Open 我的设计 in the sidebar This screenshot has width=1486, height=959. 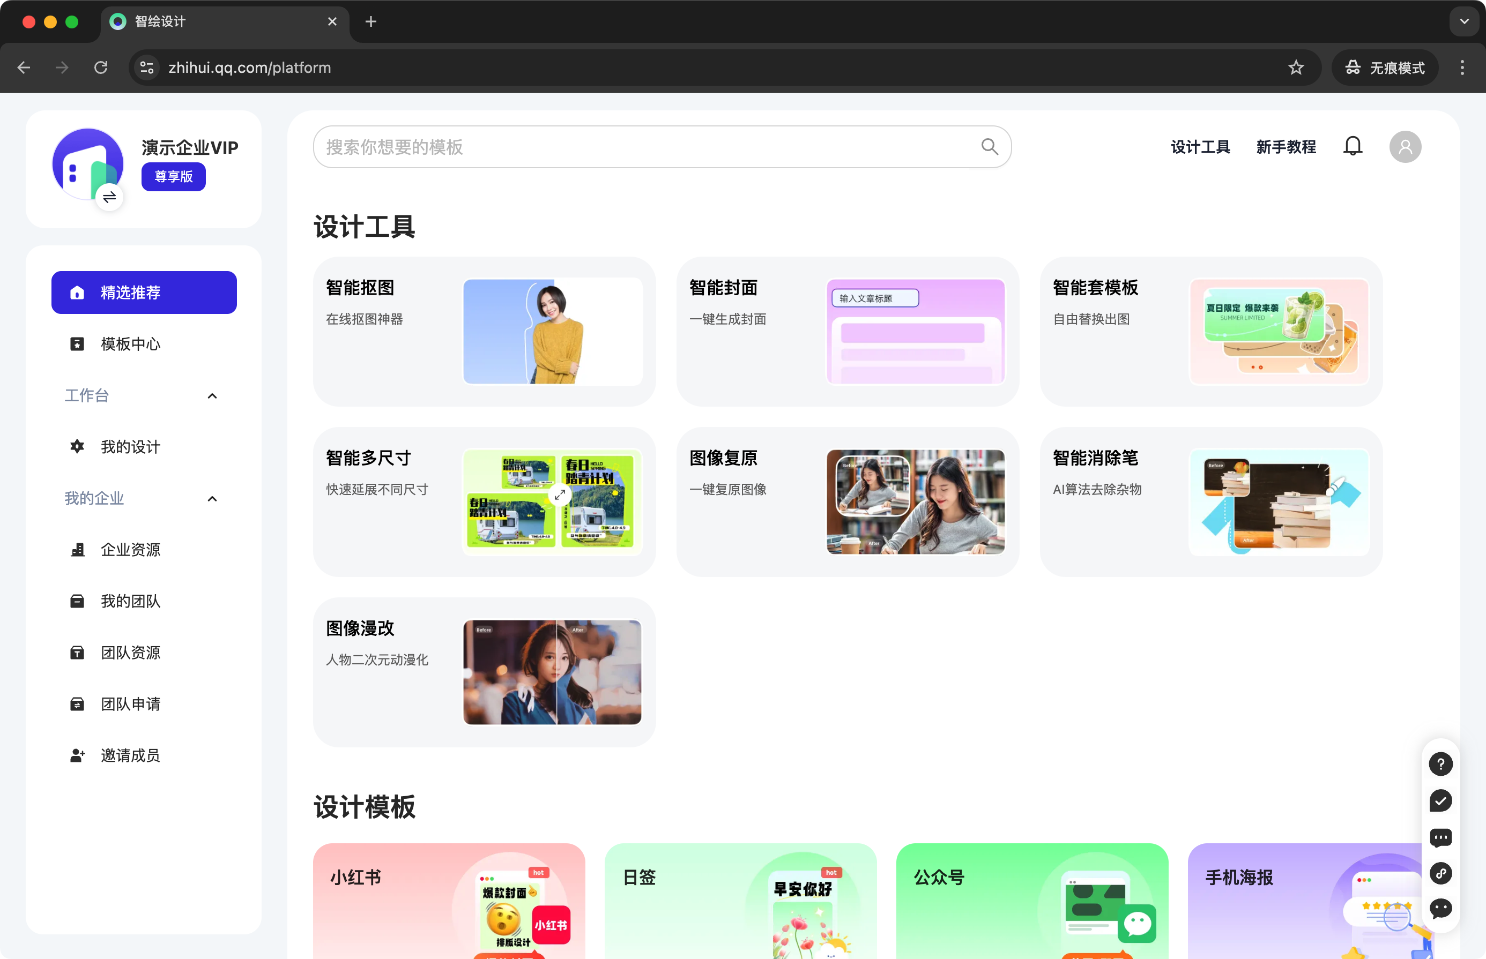pos(130,447)
